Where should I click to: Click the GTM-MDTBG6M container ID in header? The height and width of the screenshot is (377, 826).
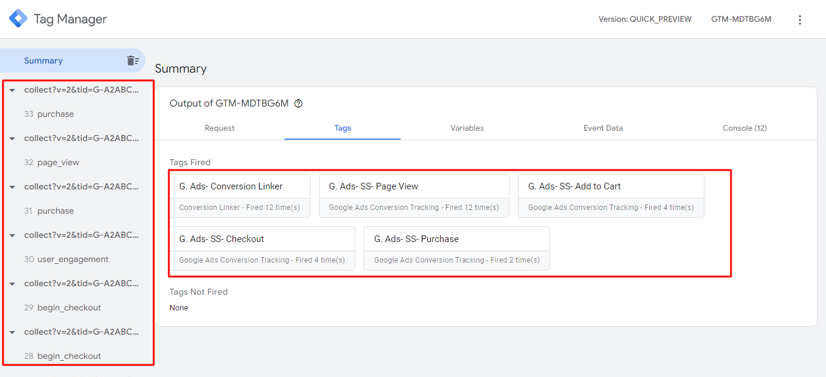click(x=741, y=19)
